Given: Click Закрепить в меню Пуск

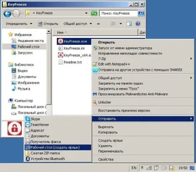Looking at the screenshot, I should (143, 89).
